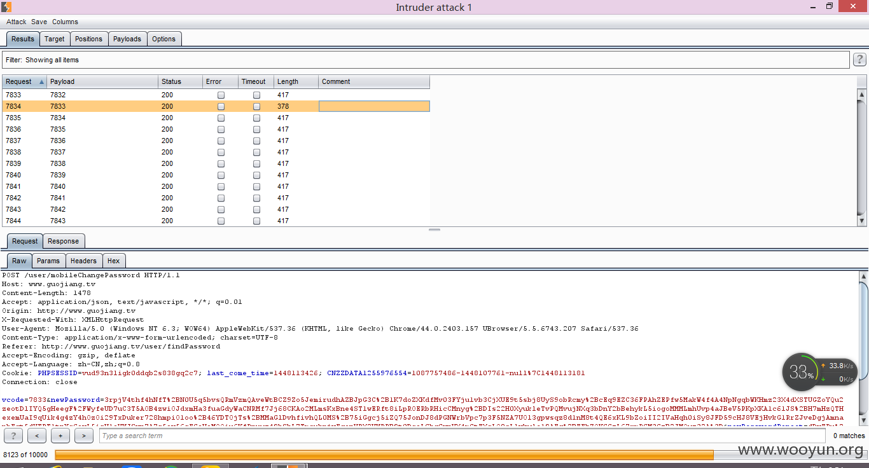Tick the Error checkbox for request 7835
The image size is (869, 468).
pos(221,118)
